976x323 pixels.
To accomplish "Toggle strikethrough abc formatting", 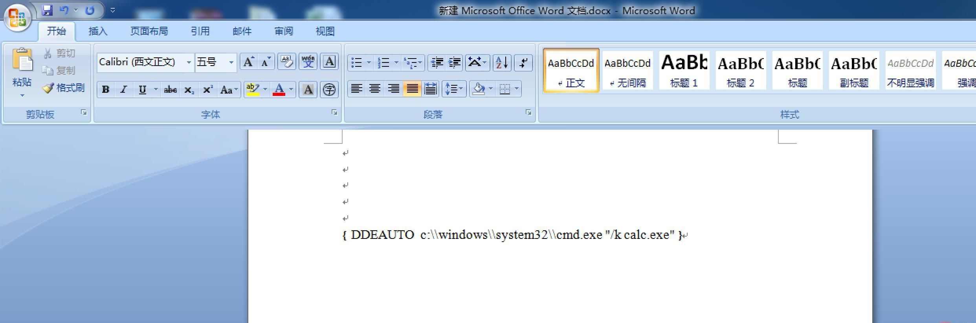I will click(170, 90).
